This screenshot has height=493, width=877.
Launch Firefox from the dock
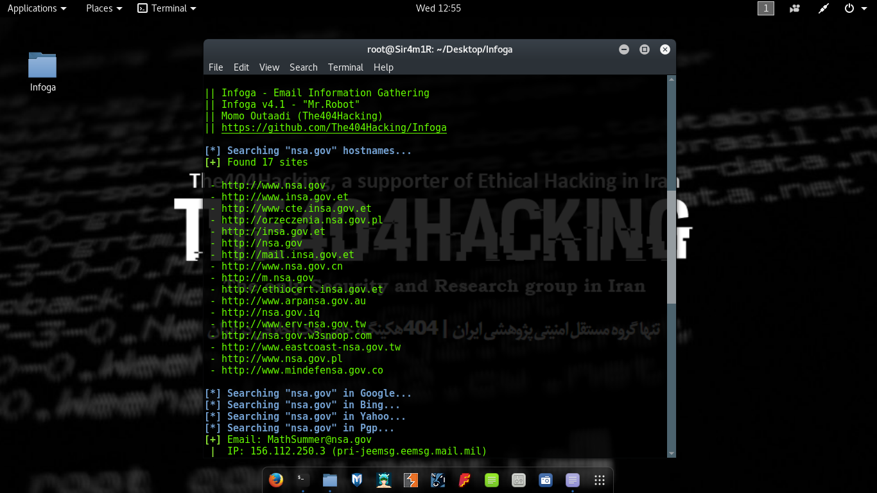coord(276,480)
